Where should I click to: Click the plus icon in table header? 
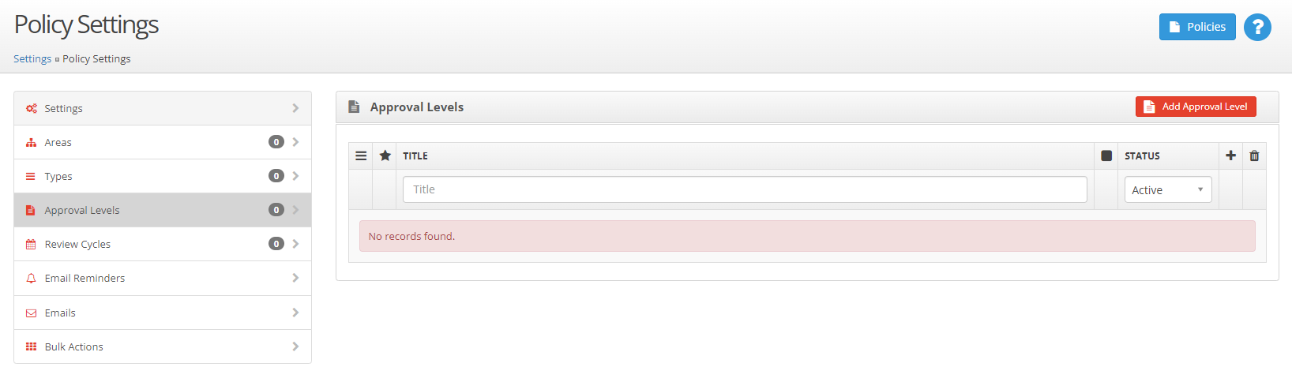[x=1230, y=155]
